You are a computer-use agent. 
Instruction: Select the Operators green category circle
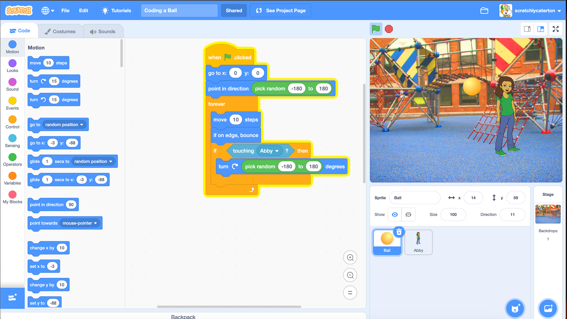[x=12, y=157]
